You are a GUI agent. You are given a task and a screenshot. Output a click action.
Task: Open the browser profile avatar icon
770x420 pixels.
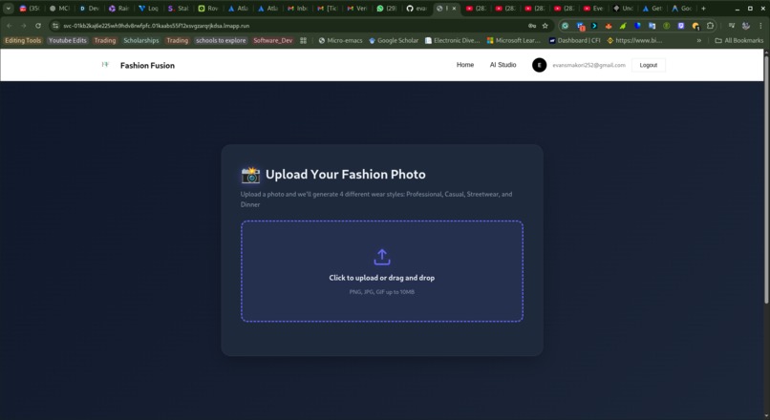click(746, 26)
